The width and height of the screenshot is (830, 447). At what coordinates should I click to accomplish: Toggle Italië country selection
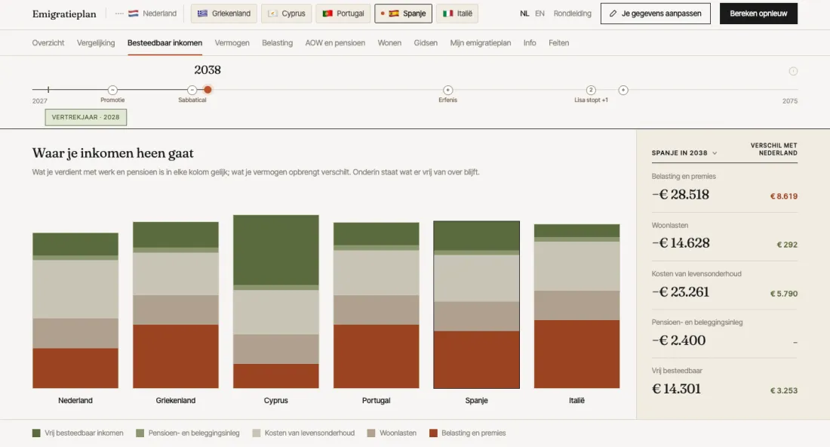[x=457, y=14]
